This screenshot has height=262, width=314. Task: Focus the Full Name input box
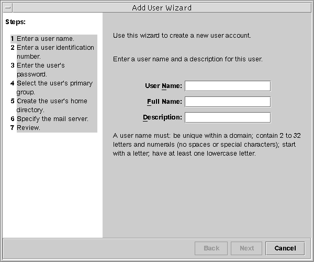[227, 102]
